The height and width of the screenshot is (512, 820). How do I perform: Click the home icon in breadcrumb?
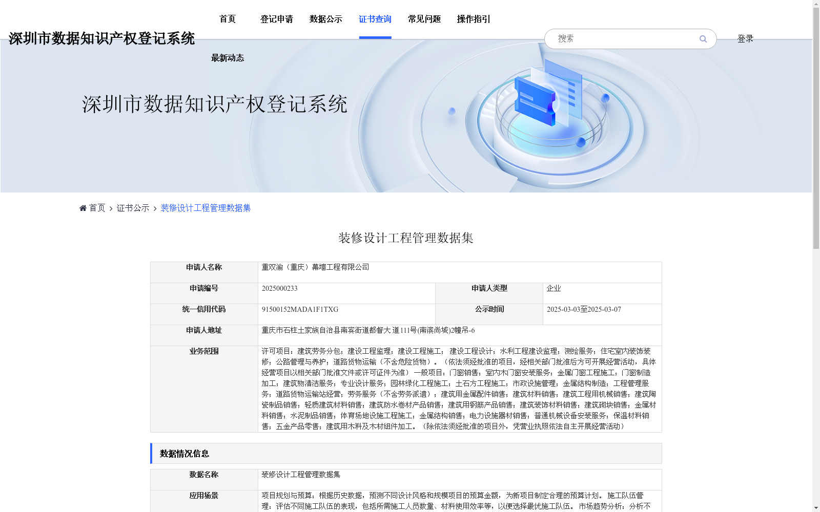point(83,208)
